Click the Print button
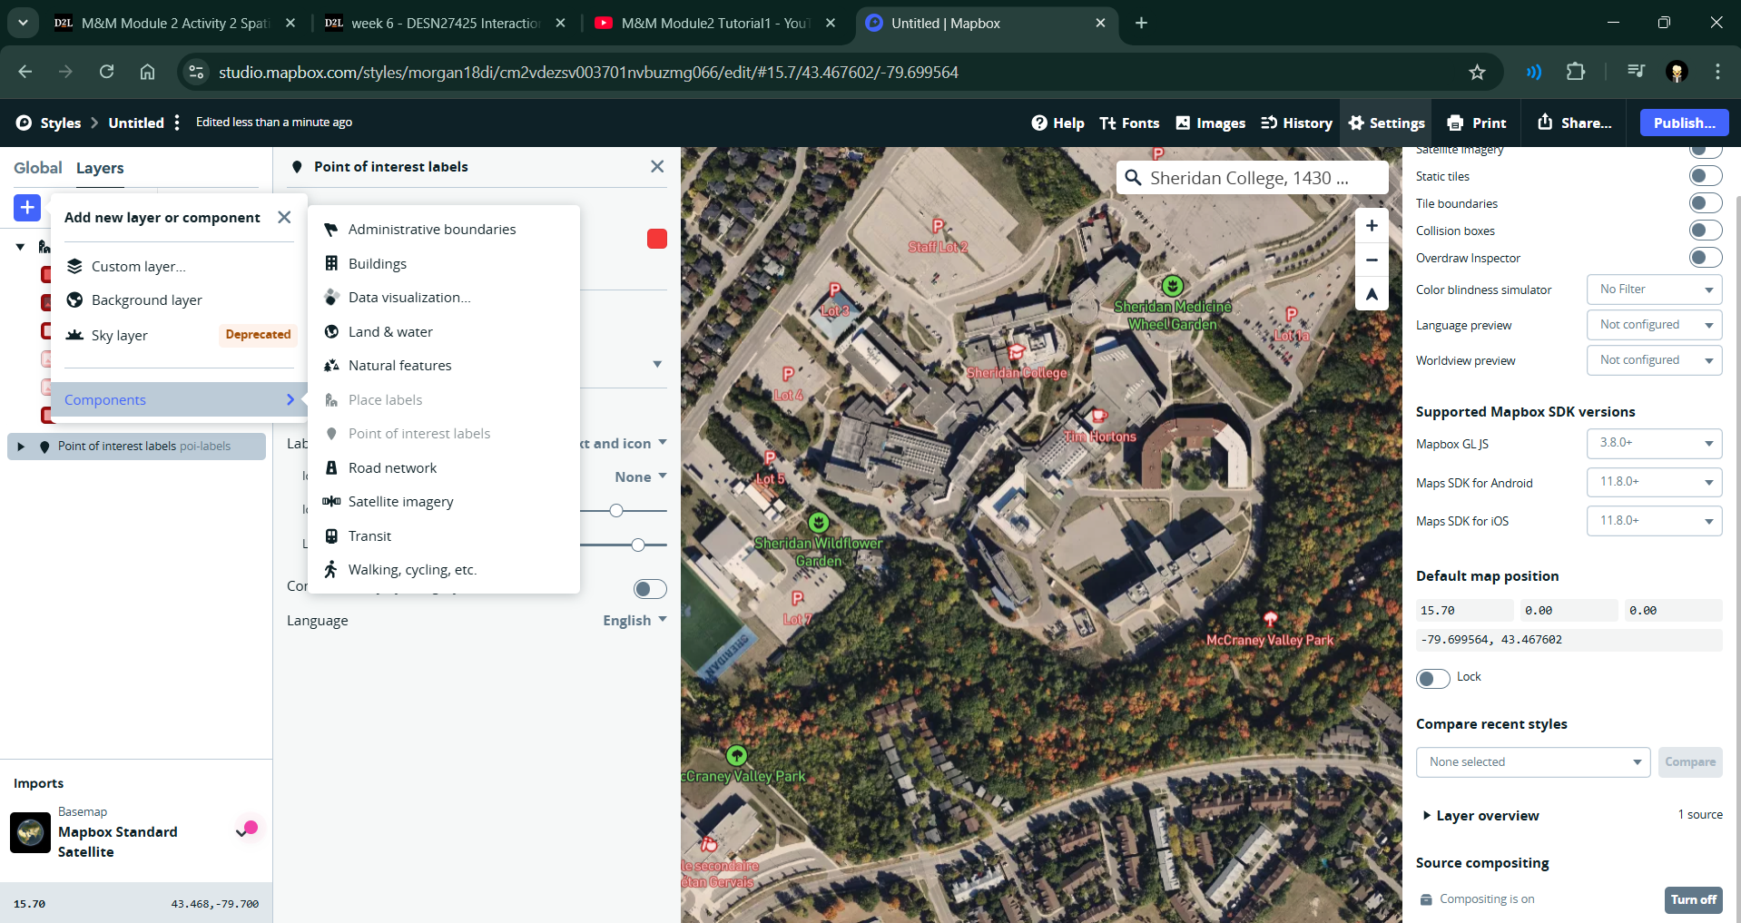Image resolution: width=1741 pixels, height=923 pixels. (1477, 123)
